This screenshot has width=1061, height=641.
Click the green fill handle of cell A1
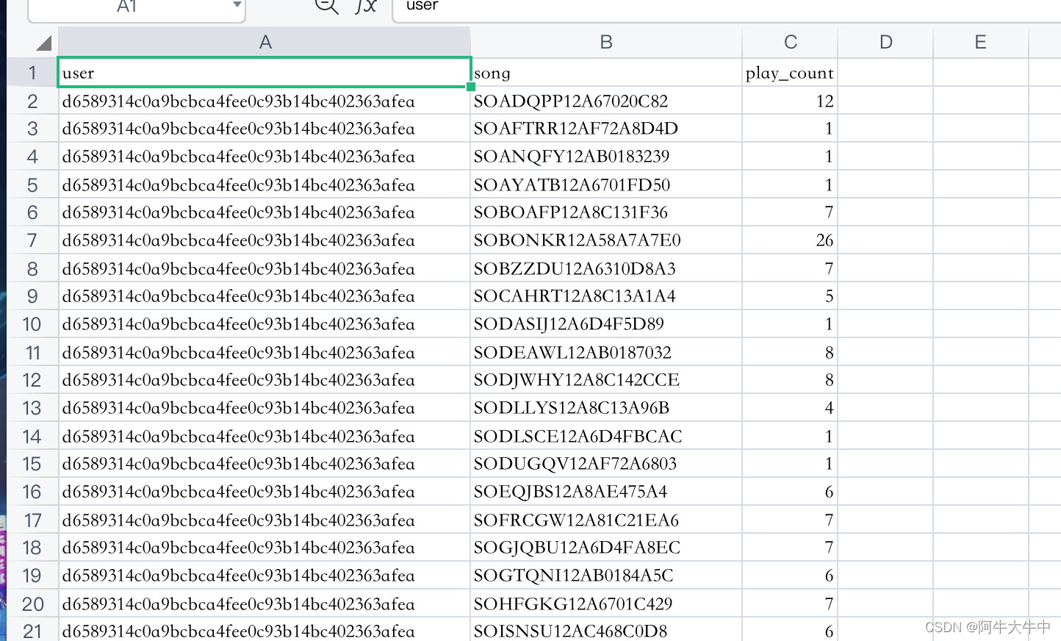pyautogui.click(x=471, y=87)
